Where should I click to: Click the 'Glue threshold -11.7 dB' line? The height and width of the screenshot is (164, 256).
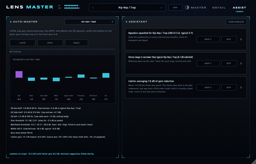[36, 120]
